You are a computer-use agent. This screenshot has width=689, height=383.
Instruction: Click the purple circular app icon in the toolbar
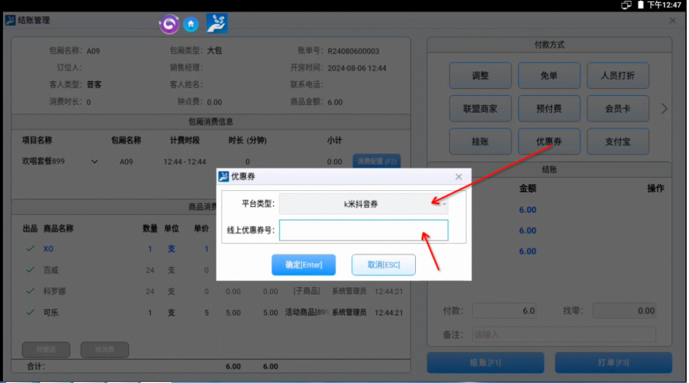[169, 23]
